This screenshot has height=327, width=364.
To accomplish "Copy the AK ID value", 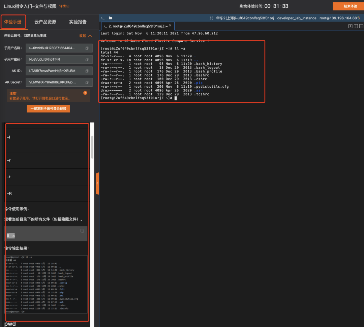I will coord(87,71).
